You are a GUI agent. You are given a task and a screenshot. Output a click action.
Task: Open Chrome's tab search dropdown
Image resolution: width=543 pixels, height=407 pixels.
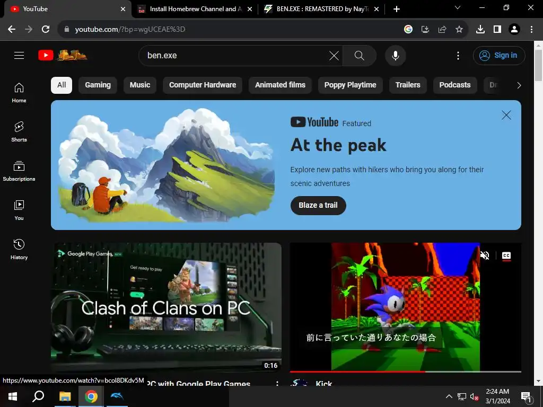click(458, 7)
